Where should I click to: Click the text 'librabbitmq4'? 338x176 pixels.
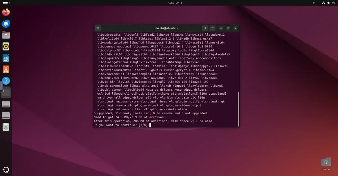point(171,62)
